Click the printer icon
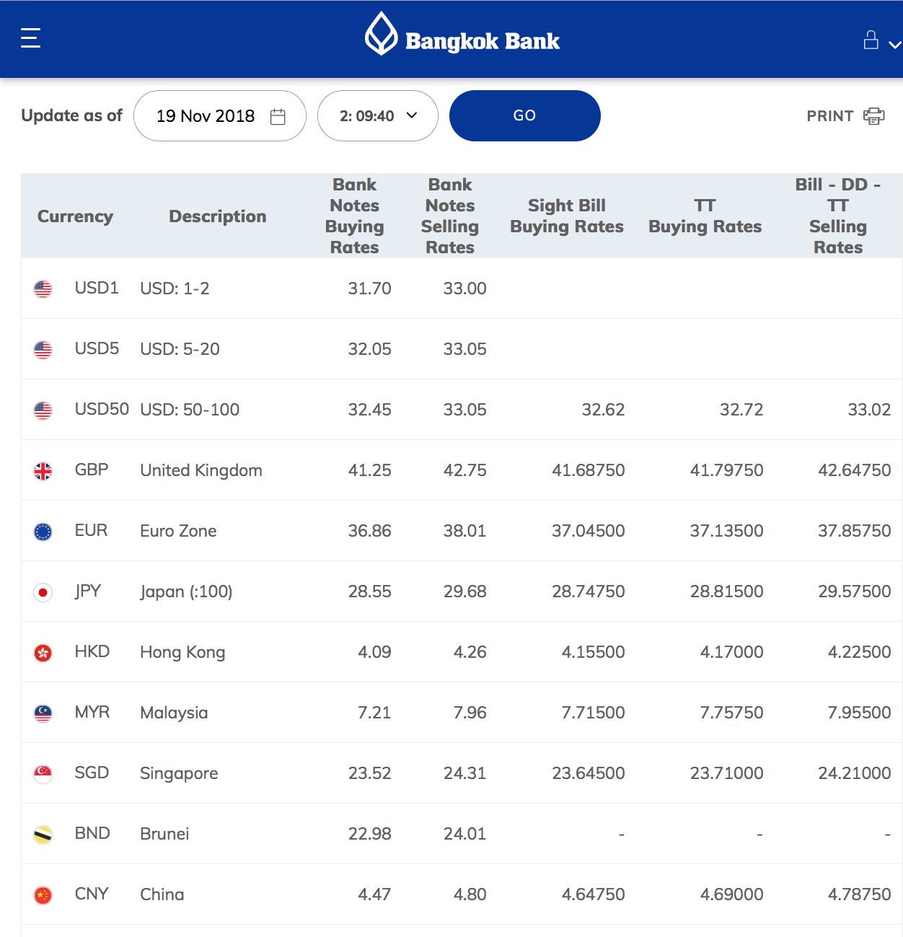 [874, 116]
